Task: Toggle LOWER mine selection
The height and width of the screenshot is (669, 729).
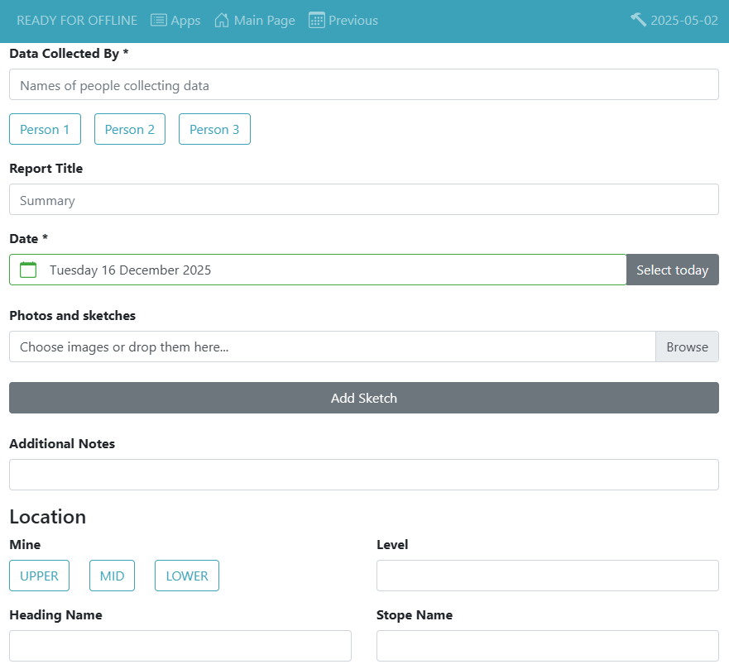Action: click(x=186, y=576)
